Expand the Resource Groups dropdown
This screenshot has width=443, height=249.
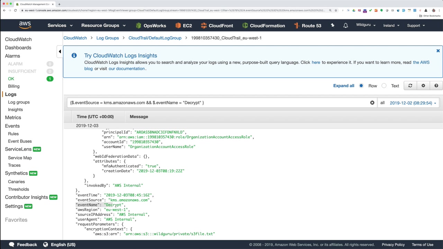tap(103, 26)
